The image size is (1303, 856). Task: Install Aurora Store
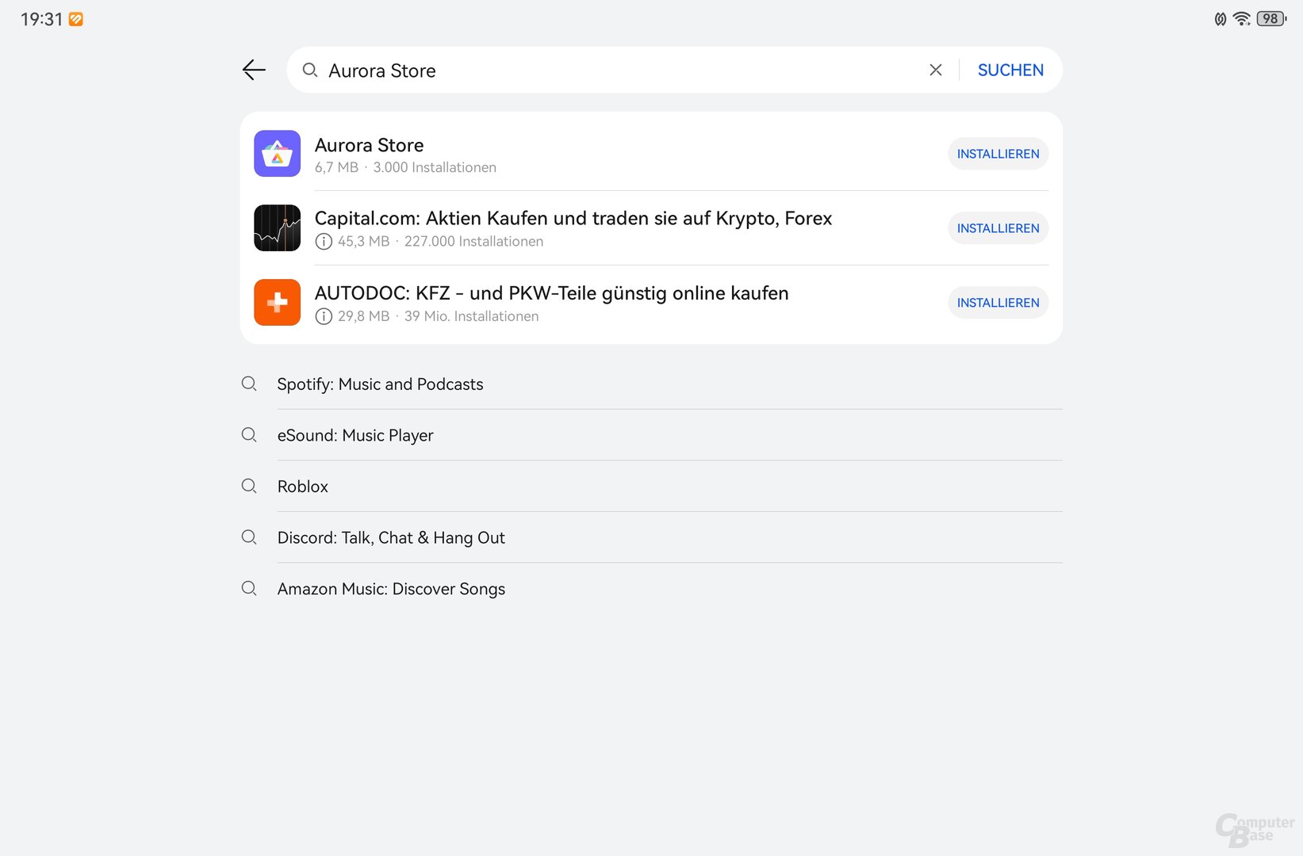pos(998,154)
